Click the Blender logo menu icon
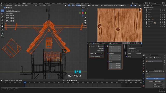The image size is (166, 93). [2, 3]
